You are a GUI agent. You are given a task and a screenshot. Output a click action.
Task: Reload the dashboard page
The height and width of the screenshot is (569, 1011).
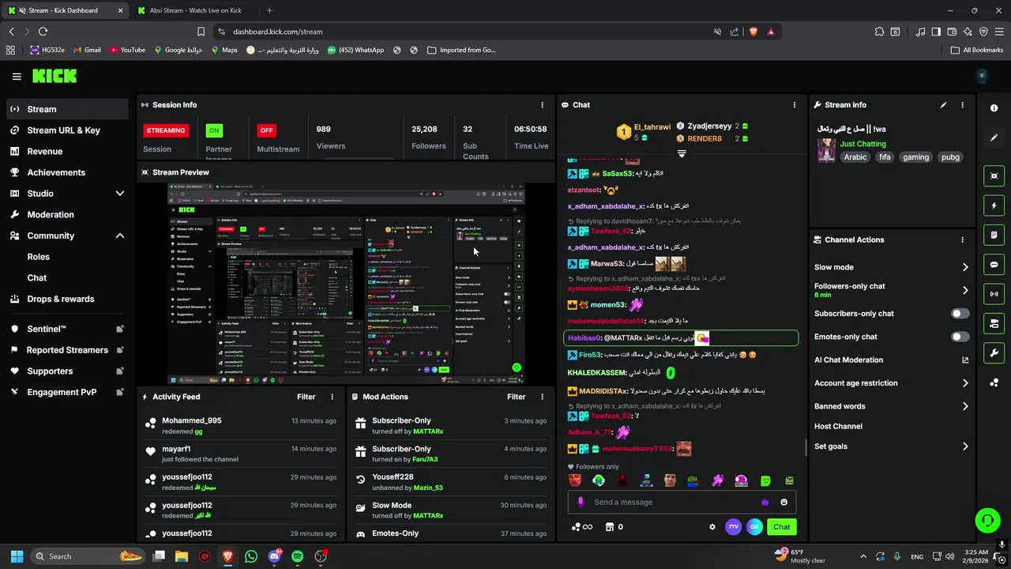43,32
